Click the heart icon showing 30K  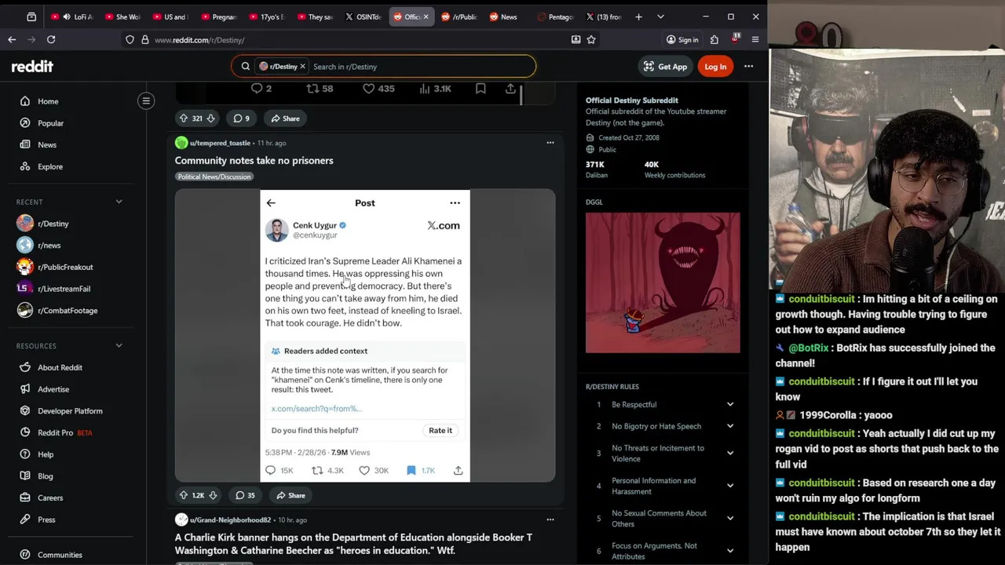click(x=364, y=471)
